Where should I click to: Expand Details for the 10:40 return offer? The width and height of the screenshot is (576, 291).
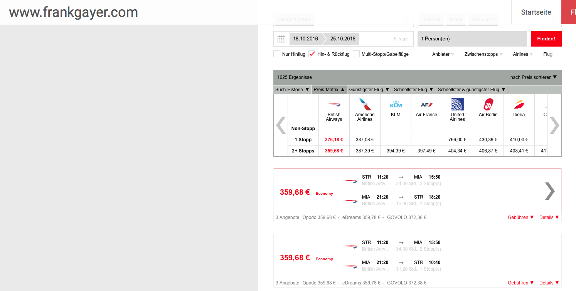pyautogui.click(x=549, y=283)
